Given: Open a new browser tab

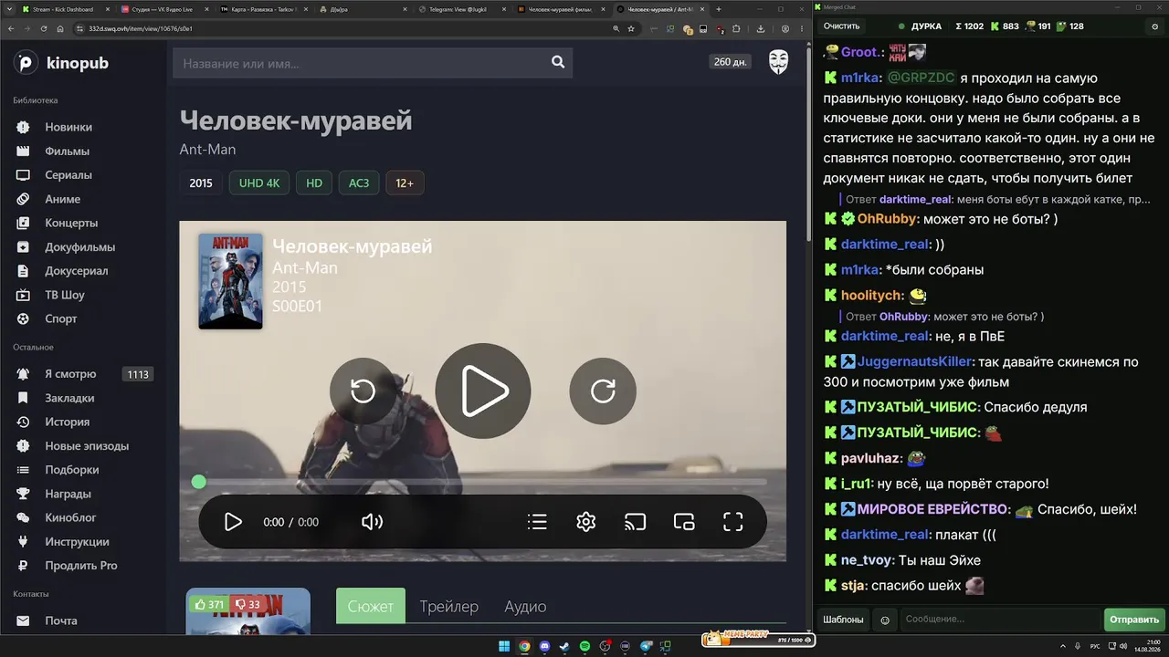Looking at the screenshot, I should [x=719, y=9].
